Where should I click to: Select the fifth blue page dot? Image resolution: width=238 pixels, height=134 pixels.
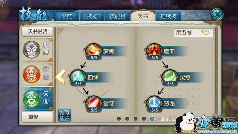pyautogui.click(x=152, y=119)
